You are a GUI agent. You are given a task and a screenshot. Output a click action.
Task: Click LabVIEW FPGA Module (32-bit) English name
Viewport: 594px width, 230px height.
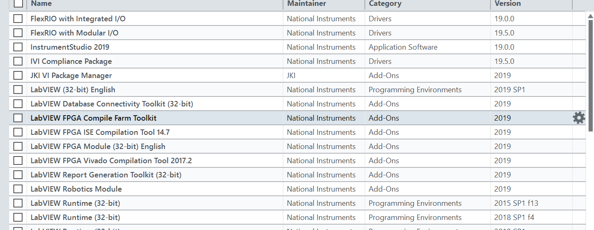point(98,147)
